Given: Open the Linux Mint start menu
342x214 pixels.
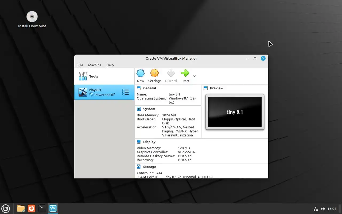Looking at the screenshot, I should (6, 208).
